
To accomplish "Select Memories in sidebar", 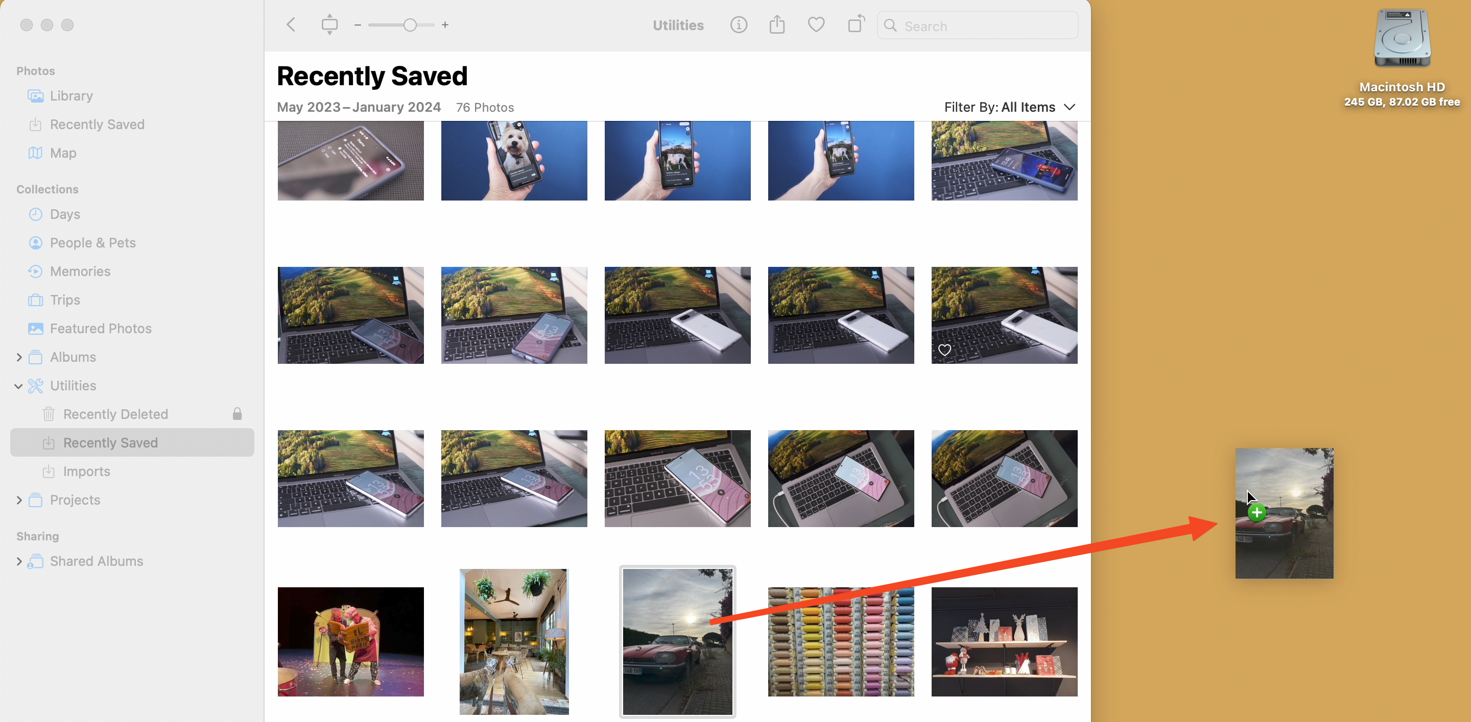I will [80, 271].
